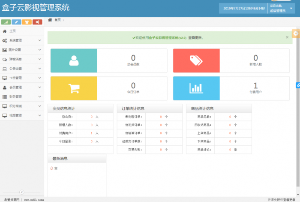The image size is (300, 202).
Task: Expand 视频管理 sidebar menu
Action: pos(21,115)
